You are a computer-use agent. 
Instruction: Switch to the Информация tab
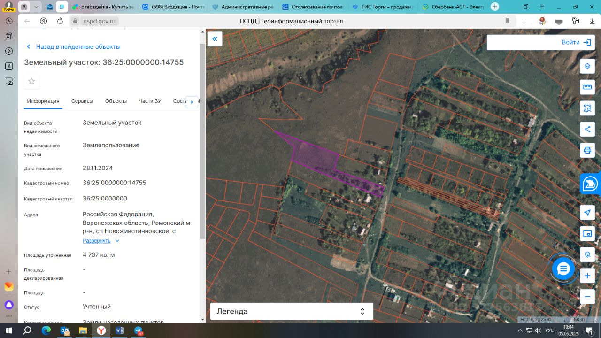[43, 101]
